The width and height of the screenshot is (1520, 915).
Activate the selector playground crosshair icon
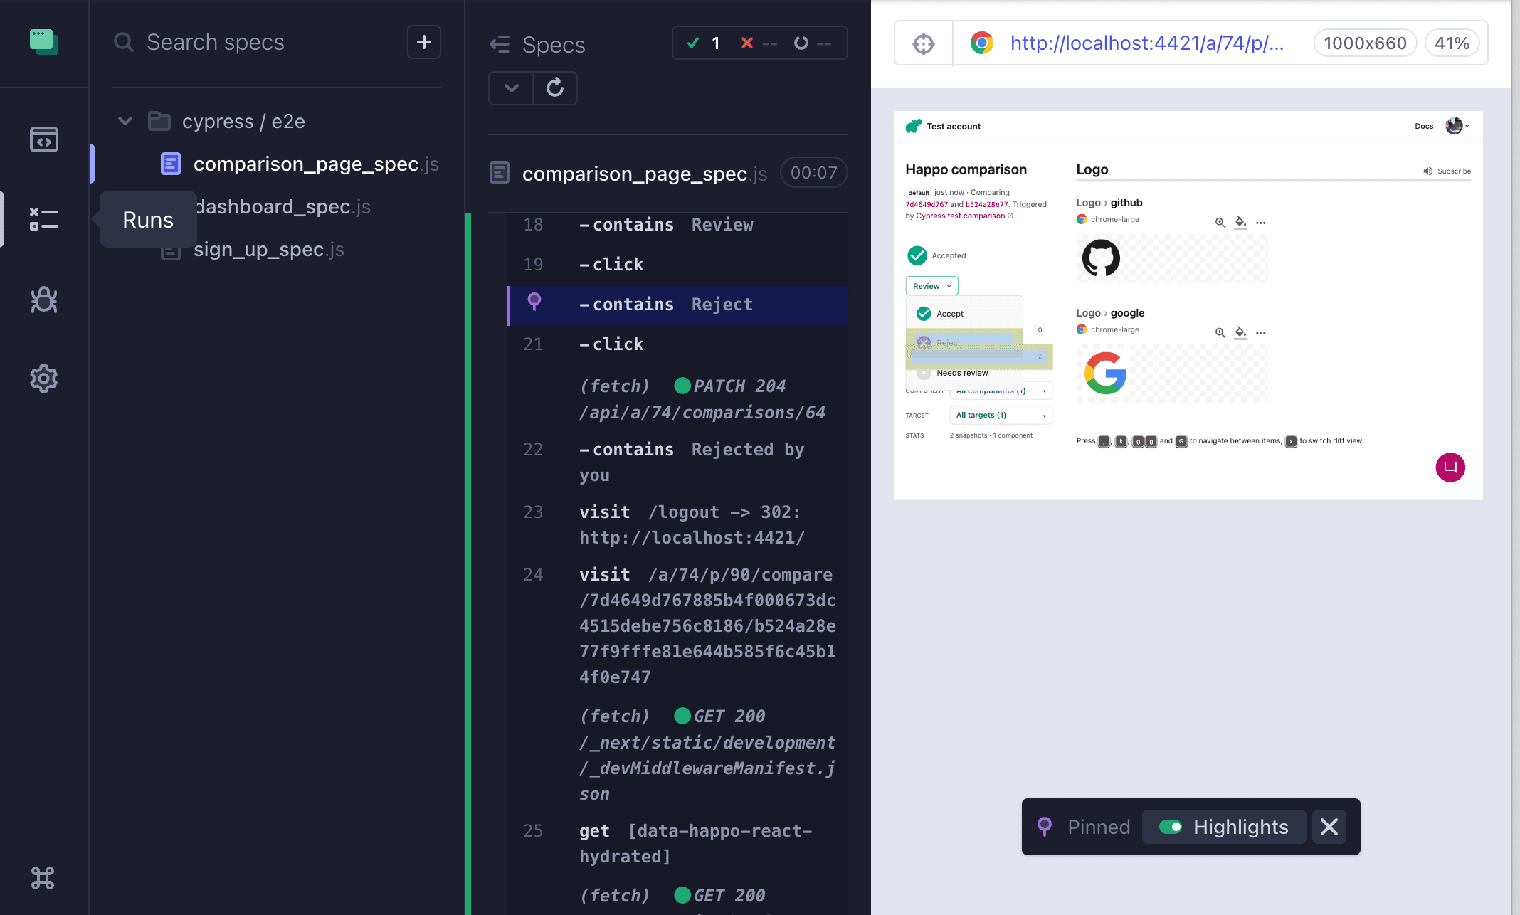(x=924, y=43)
